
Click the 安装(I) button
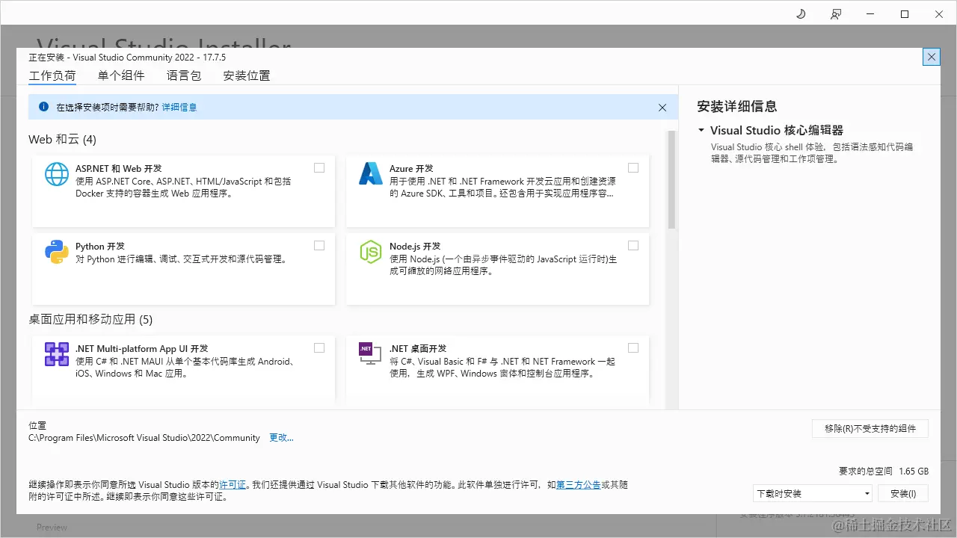[x=903, y=493]
